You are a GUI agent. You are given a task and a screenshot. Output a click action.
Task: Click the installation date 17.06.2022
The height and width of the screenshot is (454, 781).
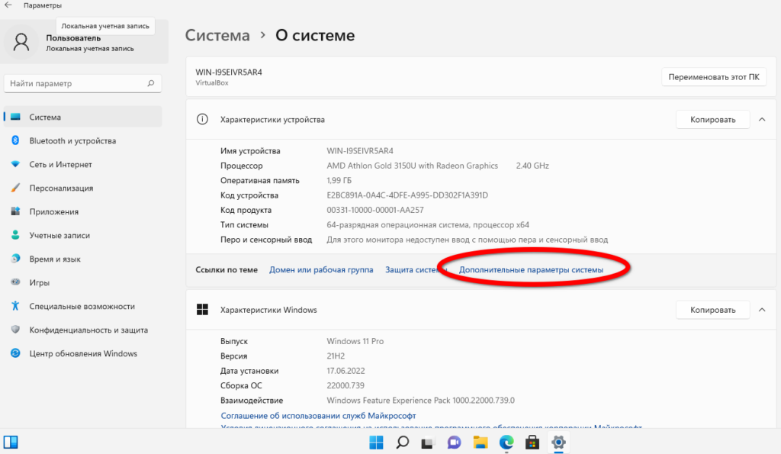346,371
